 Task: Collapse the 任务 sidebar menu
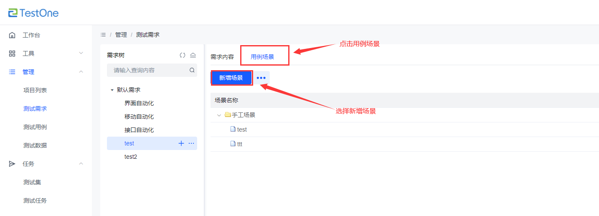tap(81, 164)
